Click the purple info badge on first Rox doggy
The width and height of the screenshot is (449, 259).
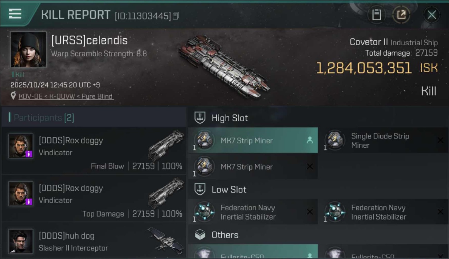pyautogui.click(x=29, y=154)
